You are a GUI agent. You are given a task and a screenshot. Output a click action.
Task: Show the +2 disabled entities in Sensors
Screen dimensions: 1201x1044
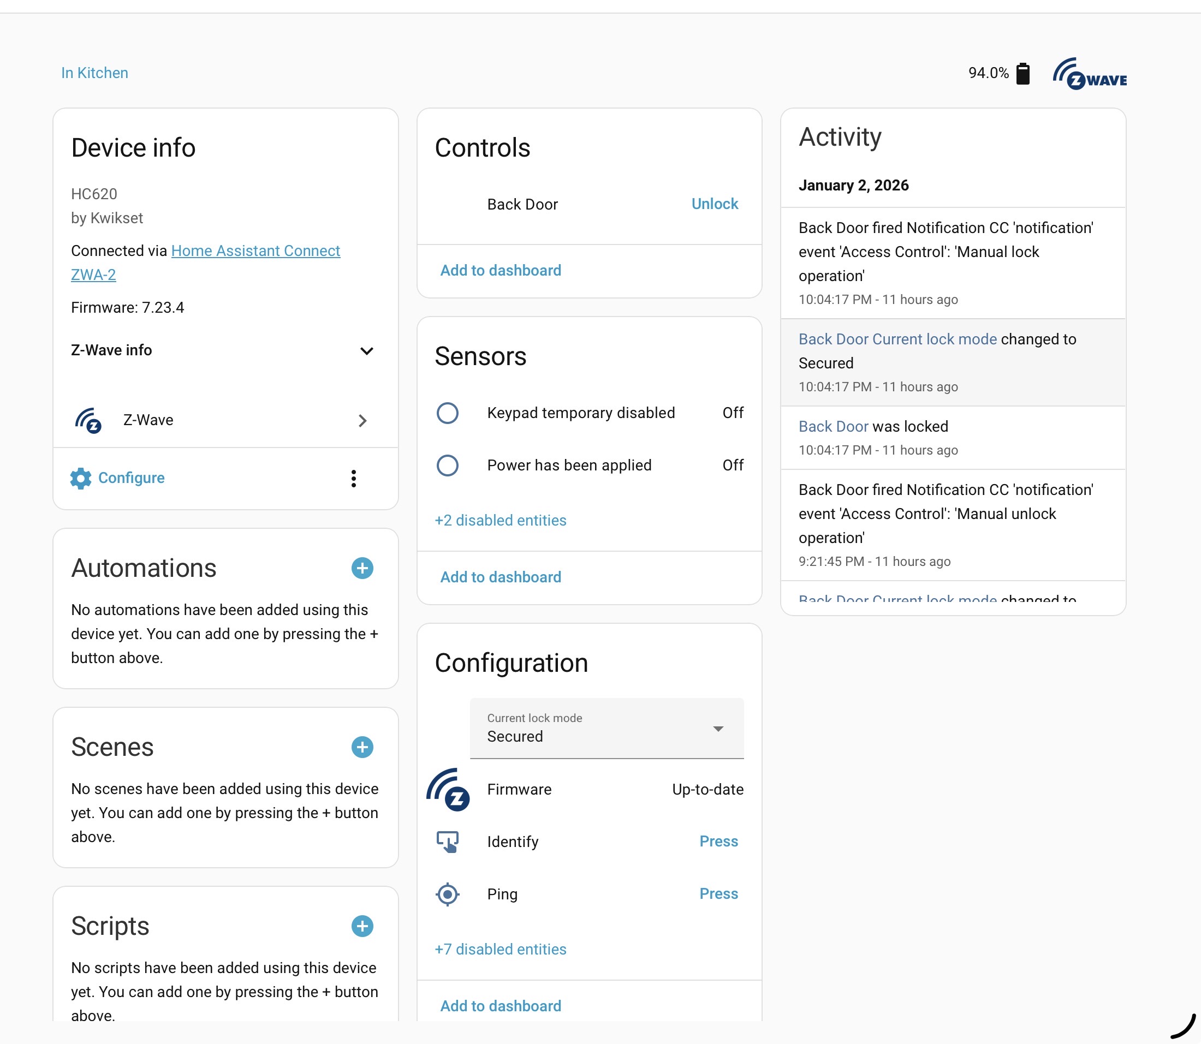(x=500, y=520)
